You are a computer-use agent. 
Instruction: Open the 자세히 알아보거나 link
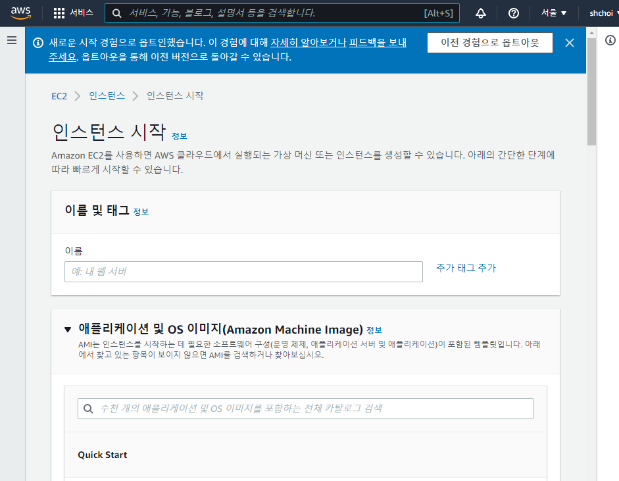309,42
